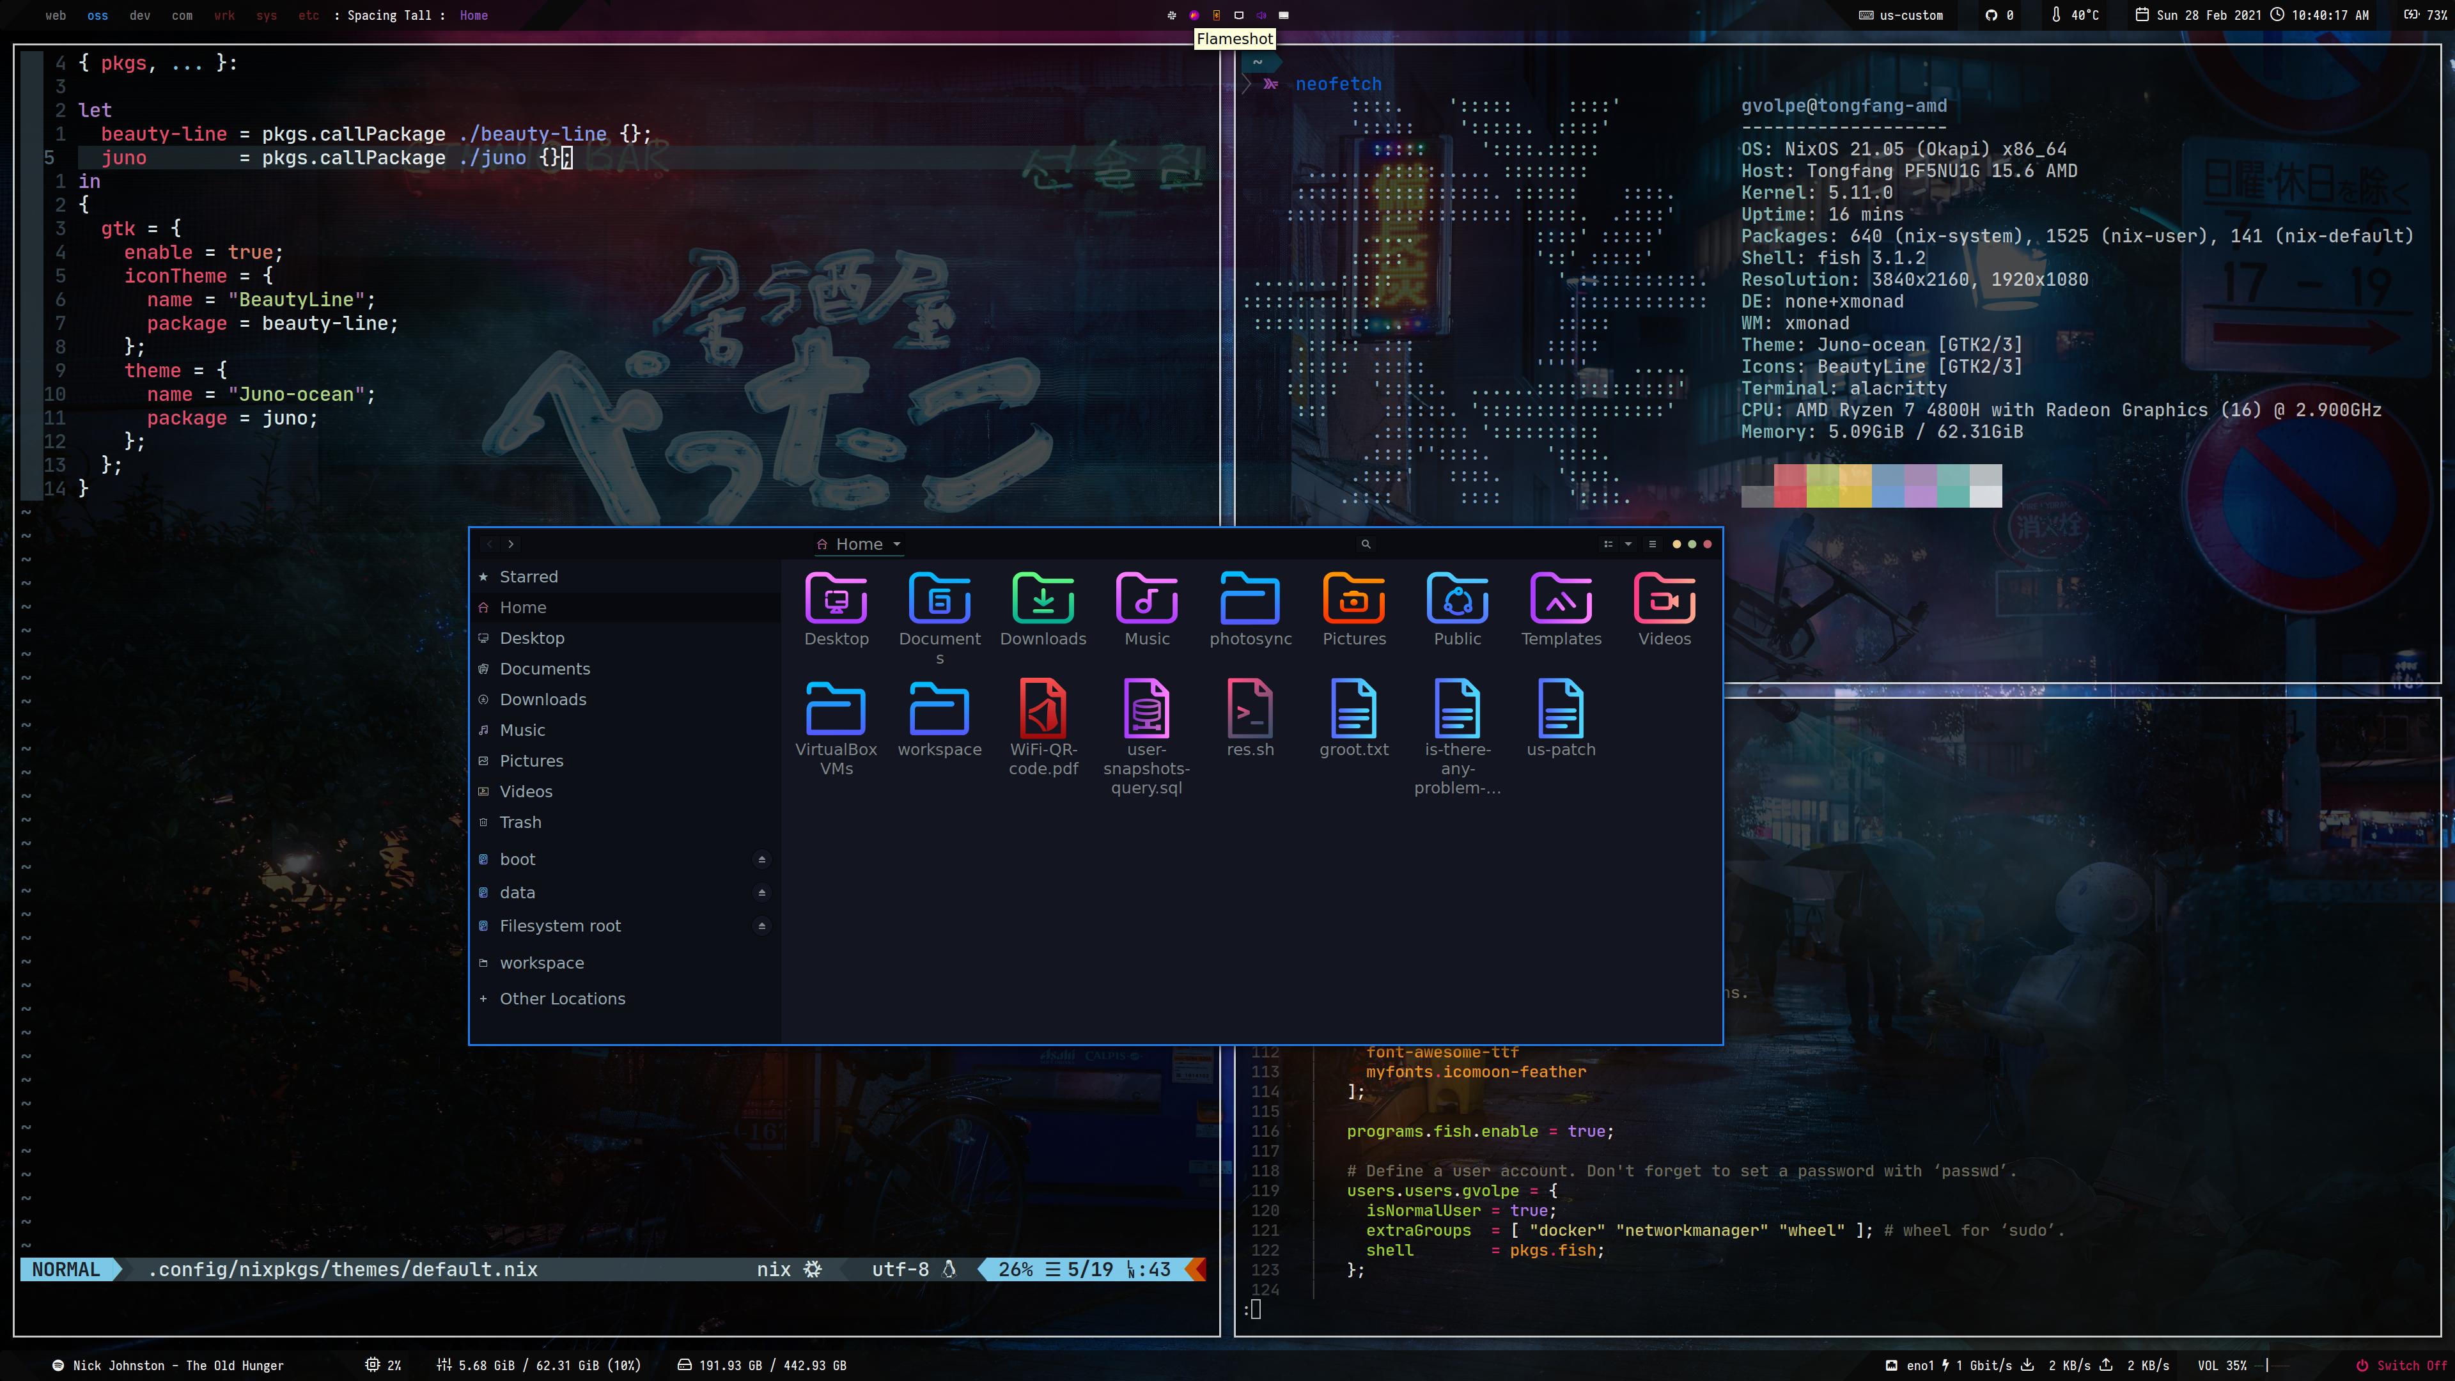Select Starred in the sidebar
The height and width of the screenshot is (1381, 2455).
(529, 577)
